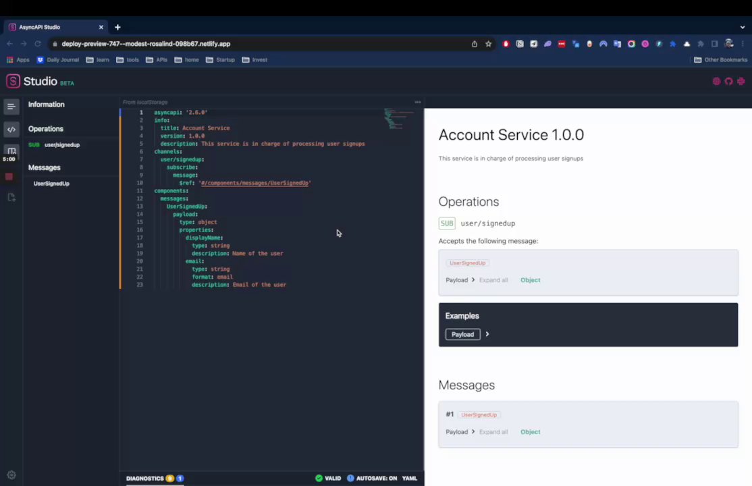Open the APIs bookmarks folder
Screen dimensions: 752x486
[157, 60]
